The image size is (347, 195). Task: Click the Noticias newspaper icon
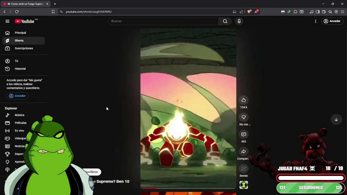[7, 146]
